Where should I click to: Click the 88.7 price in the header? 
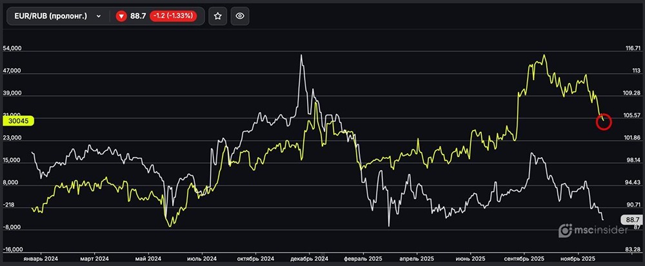138,16
